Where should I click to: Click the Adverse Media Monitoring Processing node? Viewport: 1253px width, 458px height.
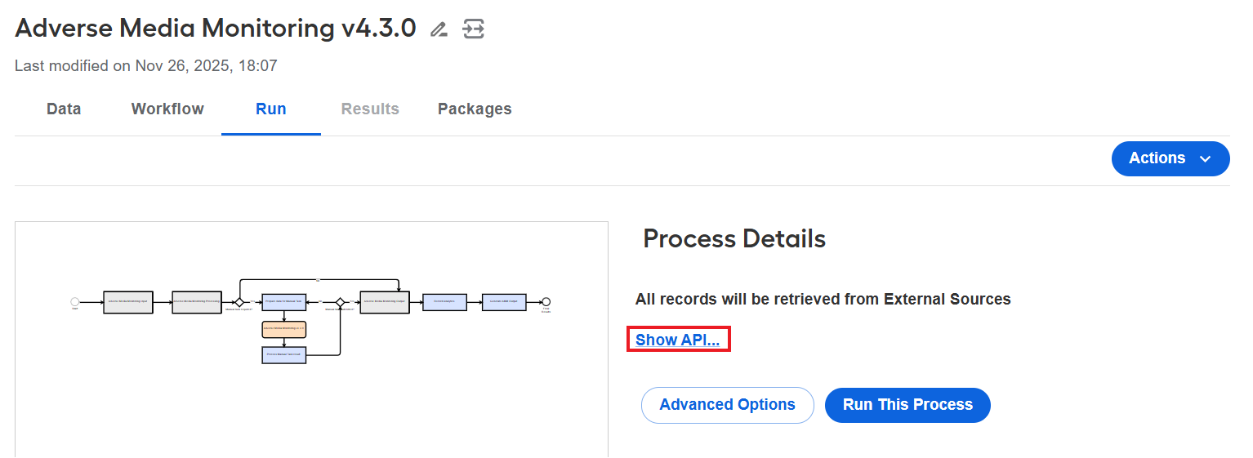[x=197, y=302]
